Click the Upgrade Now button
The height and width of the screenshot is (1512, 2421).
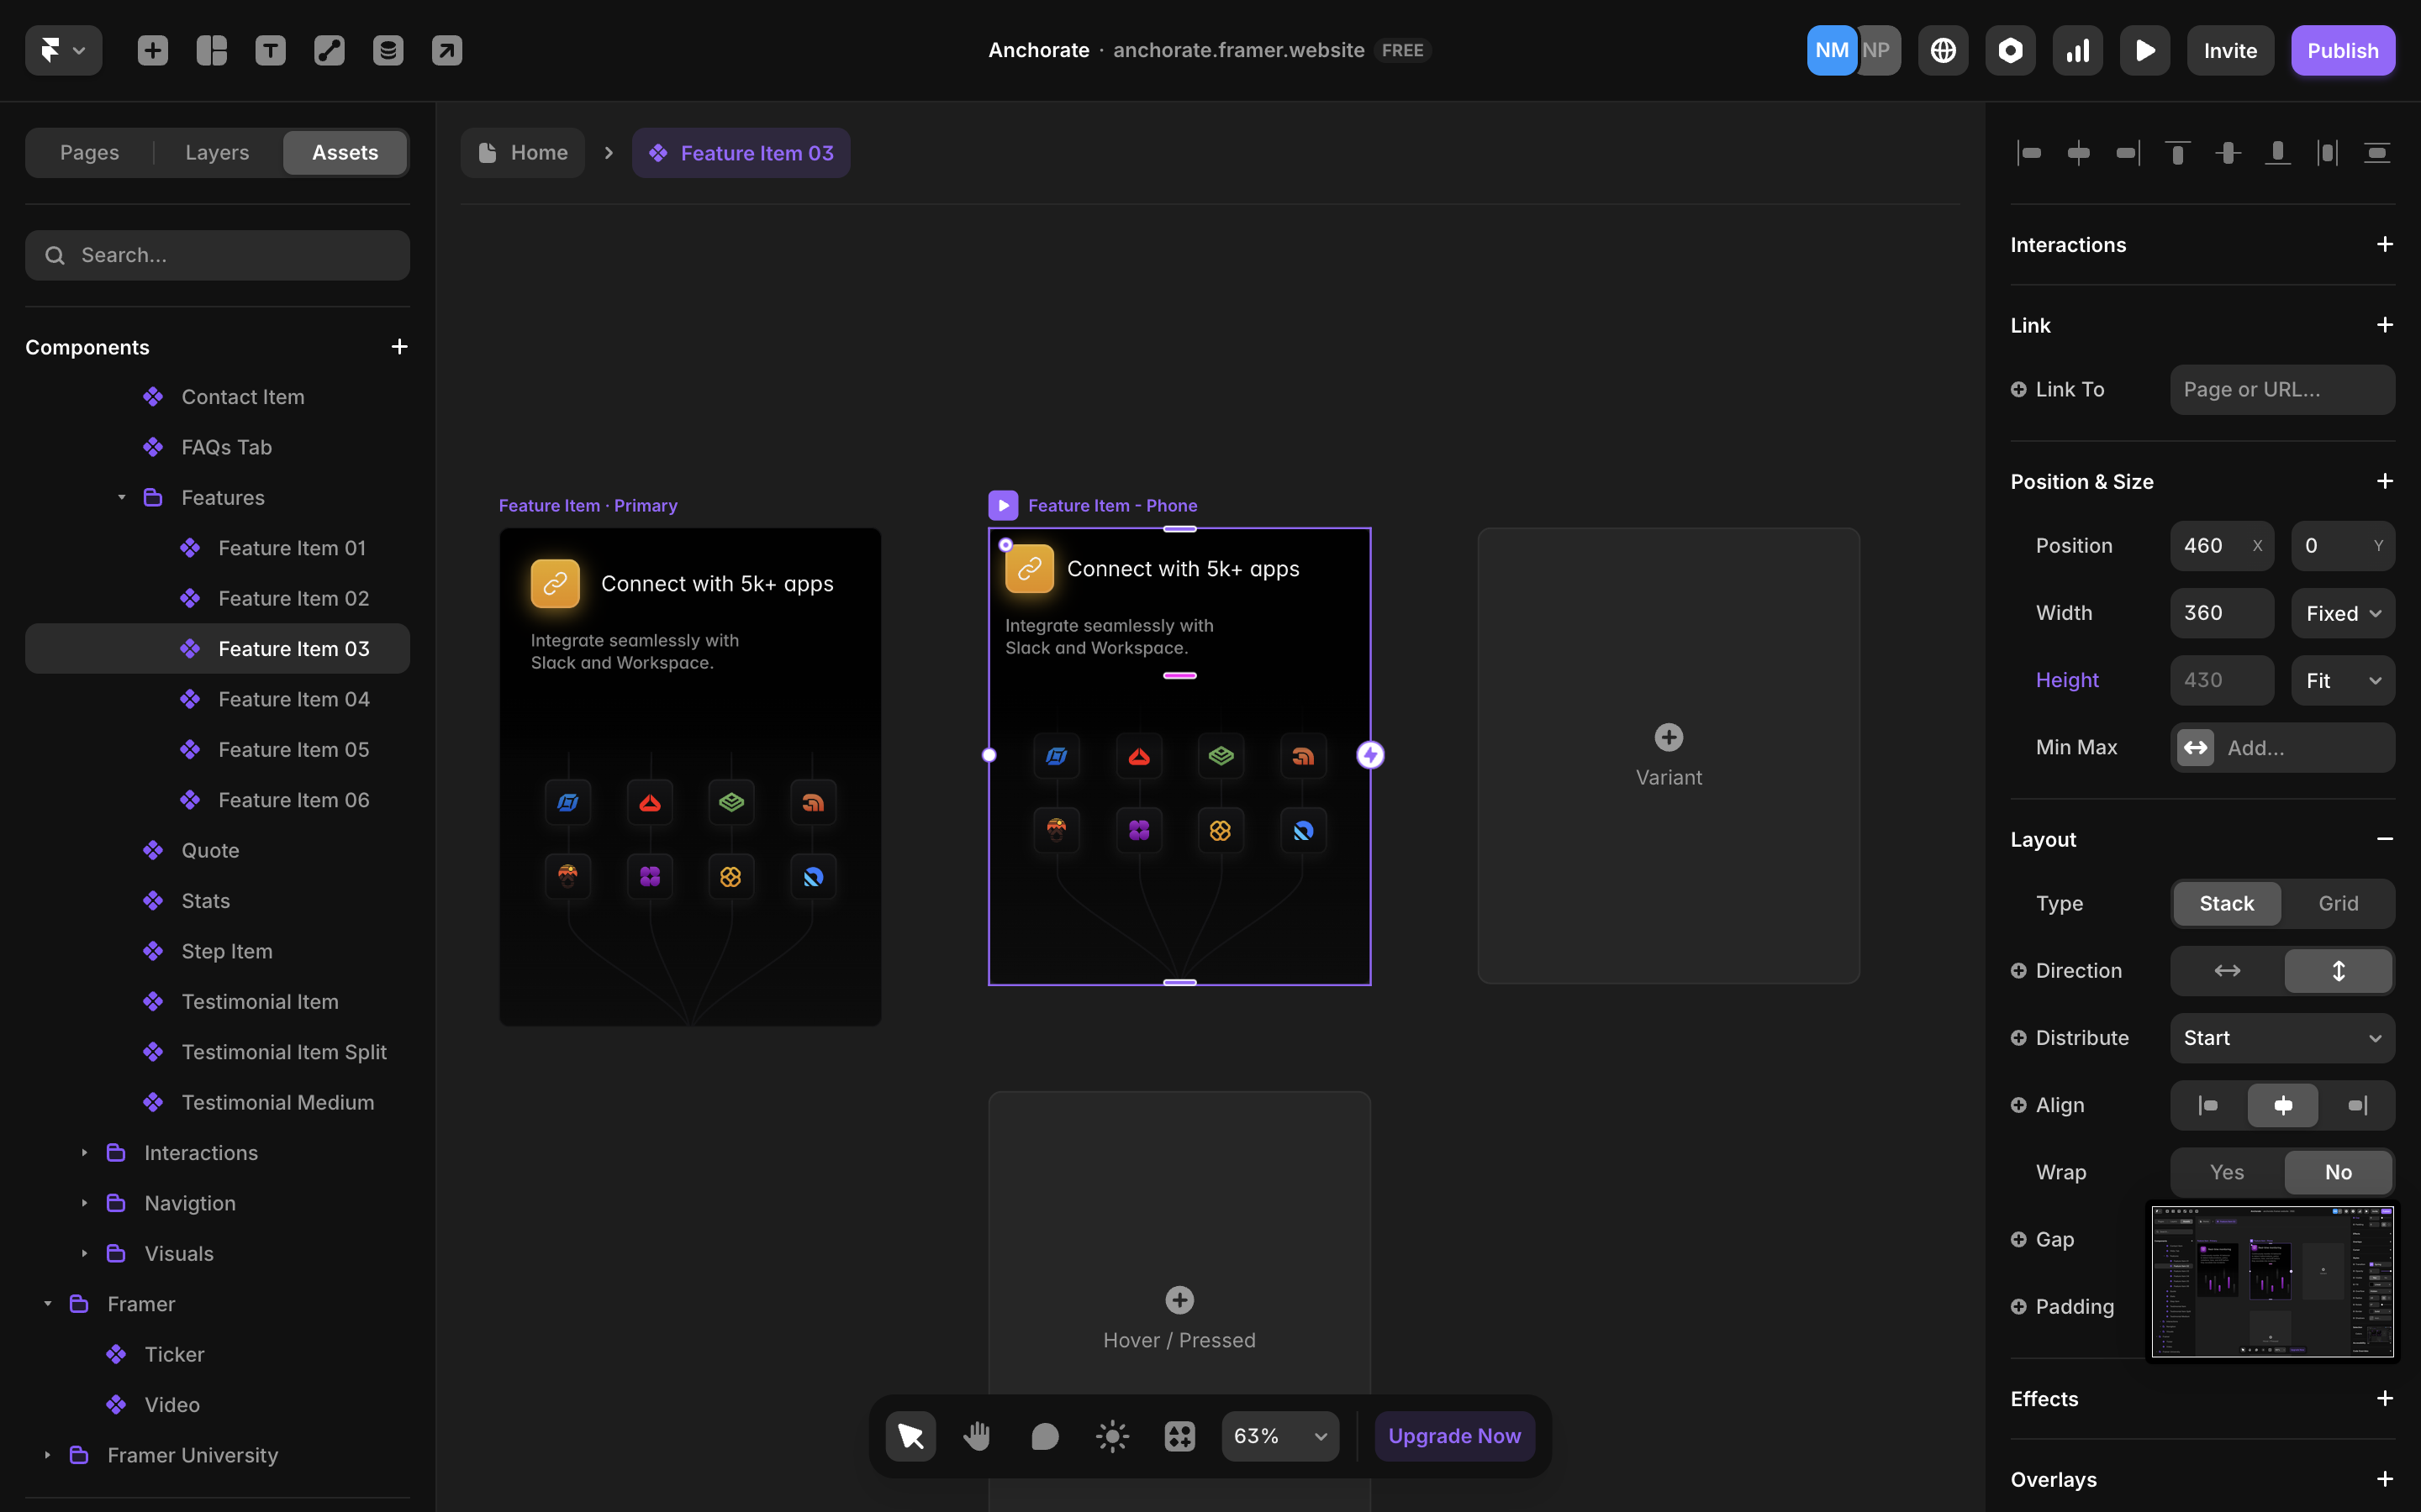pyautogui.click(x=1453, y=1435)
